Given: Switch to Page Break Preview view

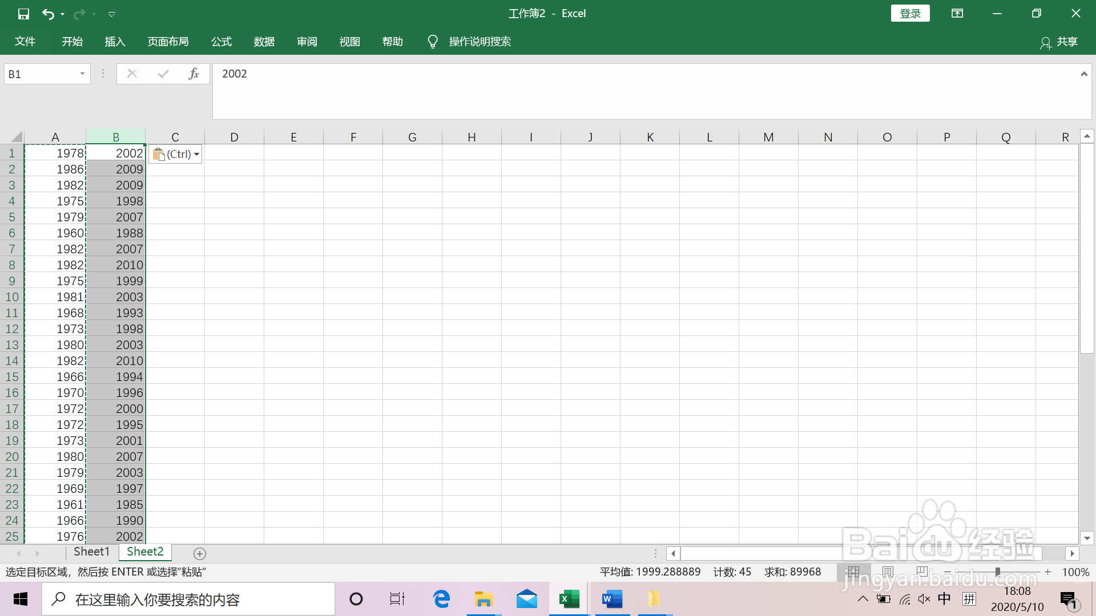Looking at the screenshot, I should click(921, 572).
